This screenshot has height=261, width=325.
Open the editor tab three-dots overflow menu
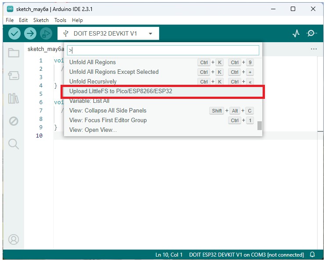(x=314, y=49)
